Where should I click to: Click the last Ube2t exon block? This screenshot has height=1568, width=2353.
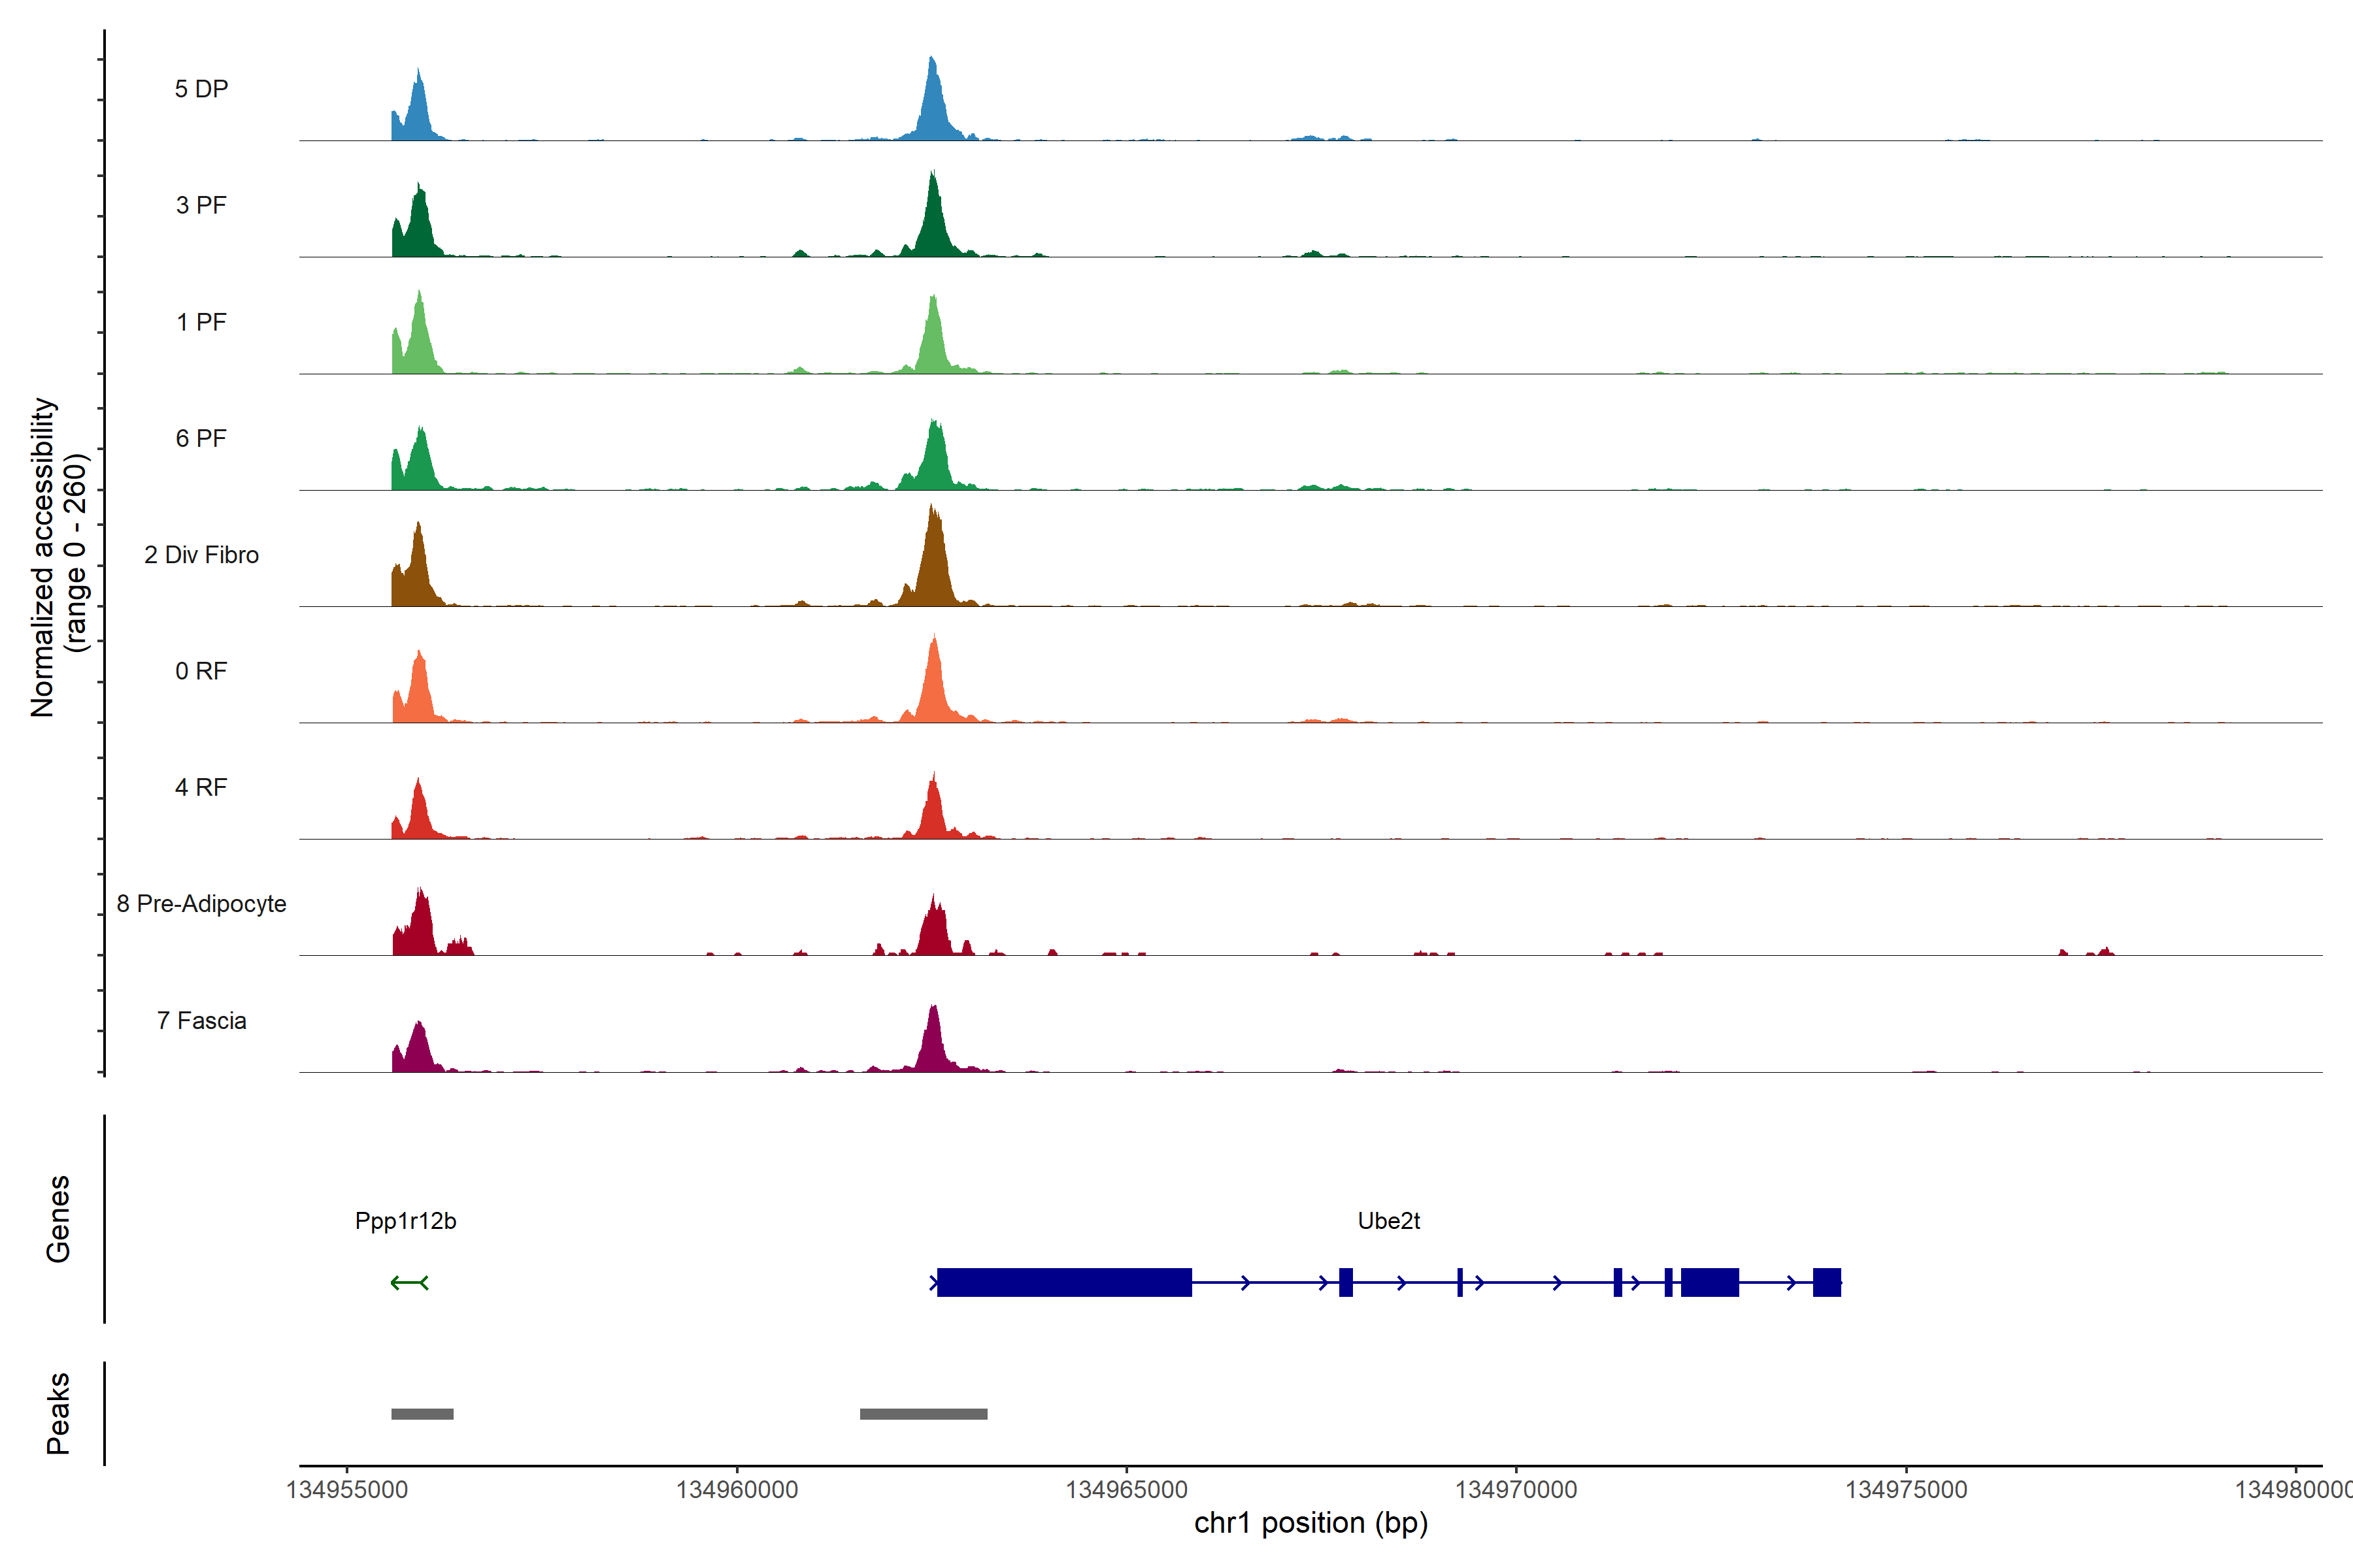[1827, 1282]
